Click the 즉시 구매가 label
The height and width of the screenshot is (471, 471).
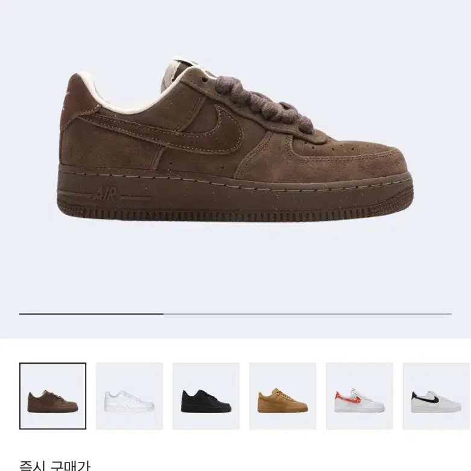click(55, 466)
